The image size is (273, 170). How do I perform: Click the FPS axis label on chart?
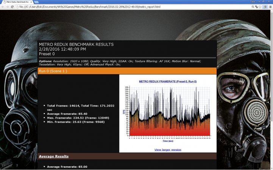tap(124, 112)
